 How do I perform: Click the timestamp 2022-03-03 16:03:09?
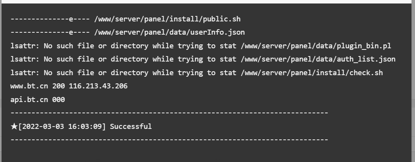pyautogui.click(x=62, y=127)
